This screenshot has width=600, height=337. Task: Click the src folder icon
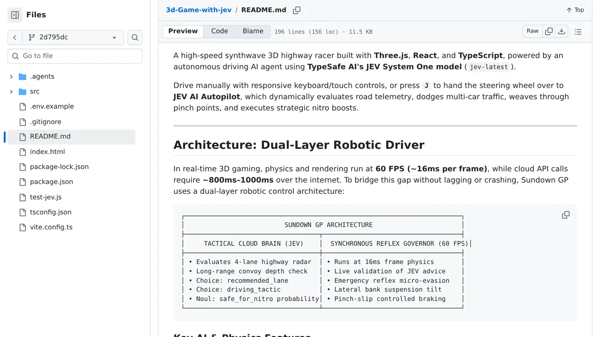point(22,91)
